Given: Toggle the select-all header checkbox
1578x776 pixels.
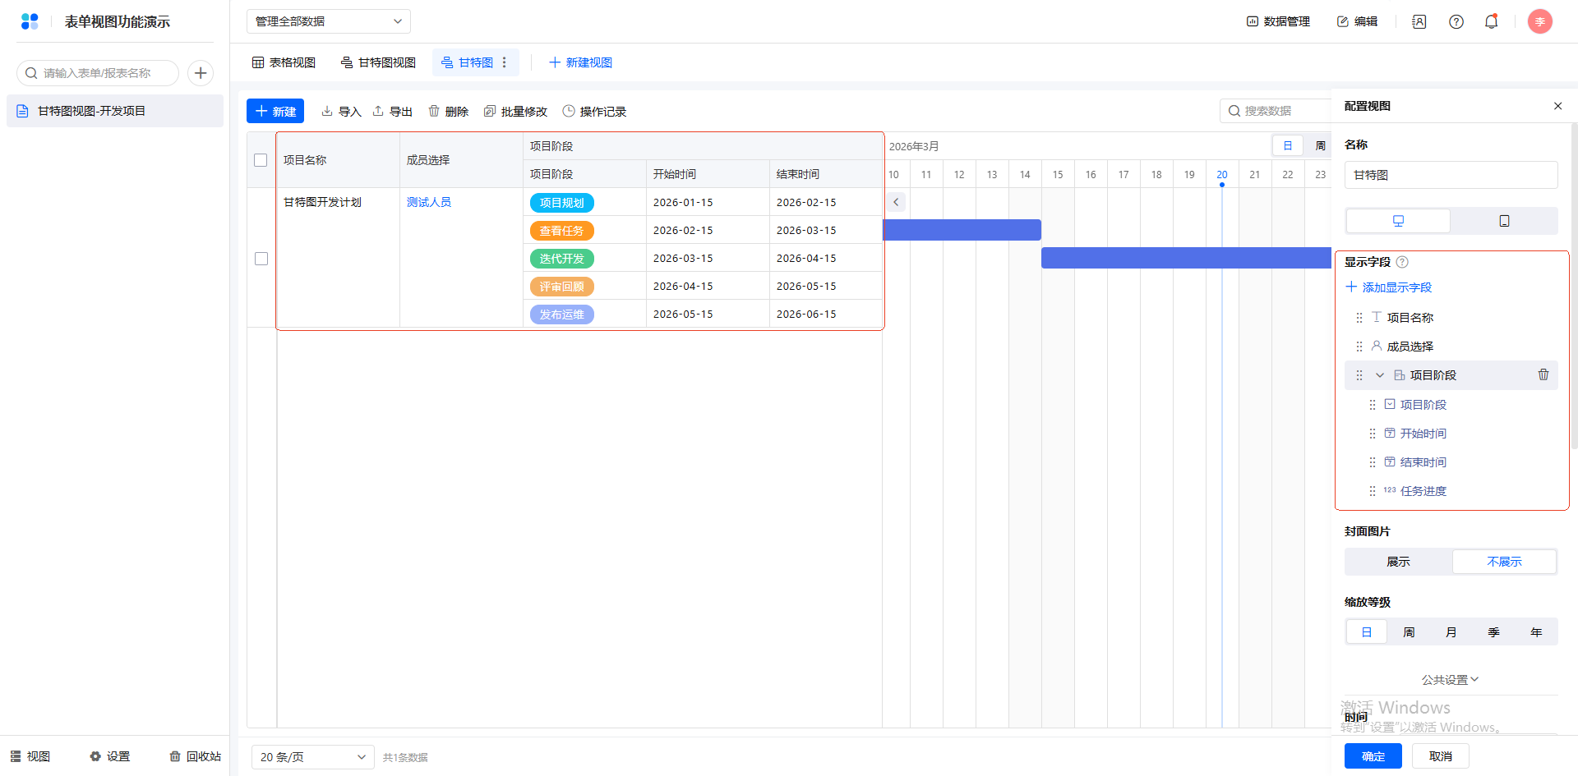Looking at the screenshot, I should (261, 160).
